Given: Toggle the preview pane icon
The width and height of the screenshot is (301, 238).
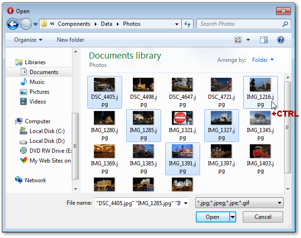Looking at the screenshot, I should (x=264, y=40).
